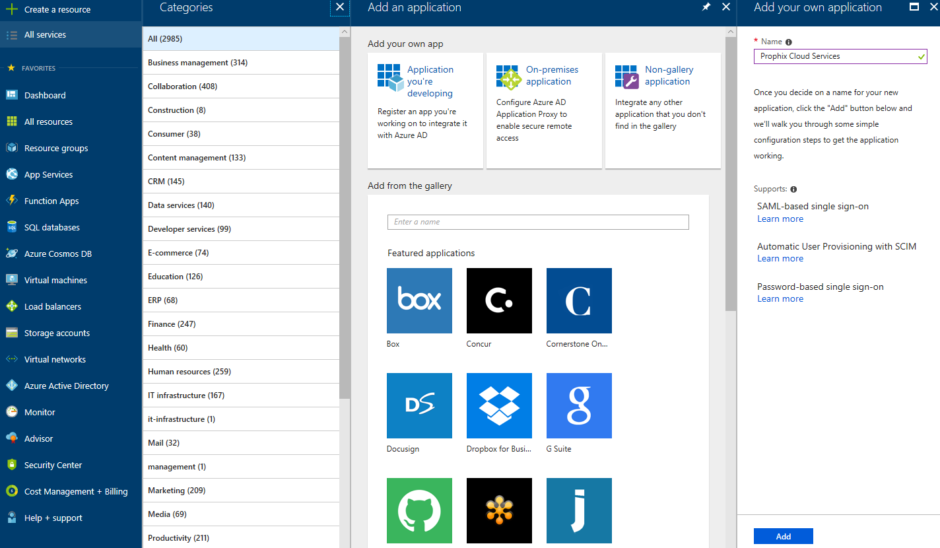Pick the Marketing (209) category
Screen dimensions: 940x548
pyautogui.click(x=241, y=491)
